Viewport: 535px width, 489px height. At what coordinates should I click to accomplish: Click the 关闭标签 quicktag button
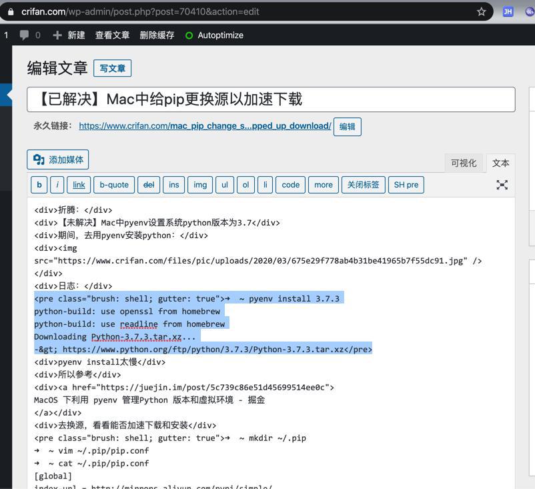tap(363, 185)
